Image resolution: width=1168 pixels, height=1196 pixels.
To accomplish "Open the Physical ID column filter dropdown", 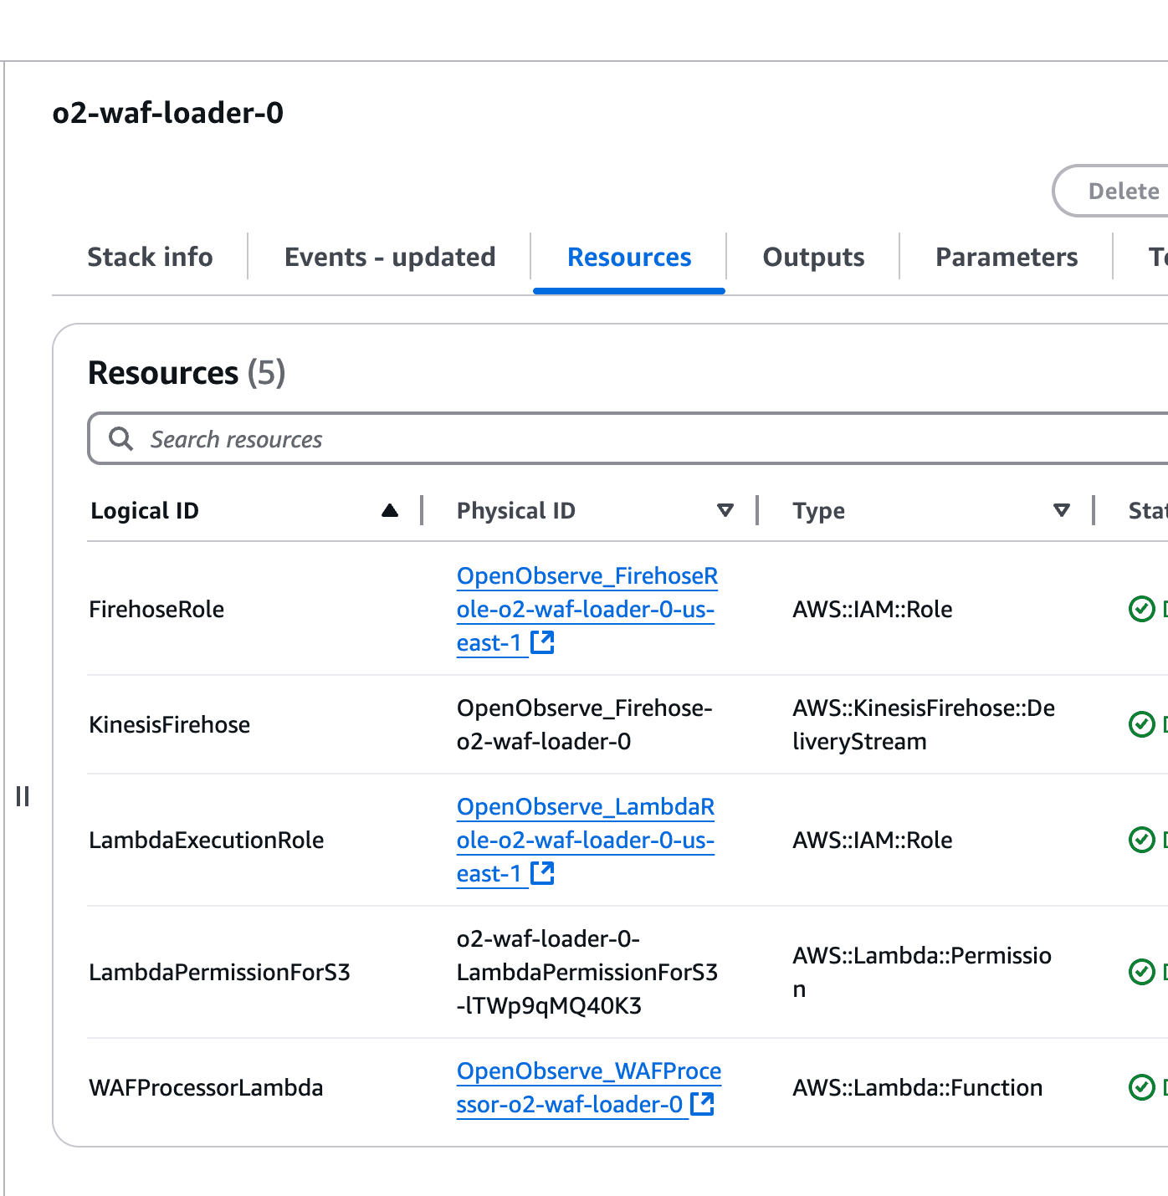I will [725, 509].
